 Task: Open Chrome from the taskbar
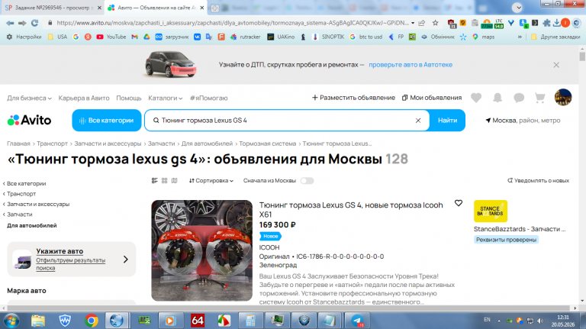click(x=92, y=321)
